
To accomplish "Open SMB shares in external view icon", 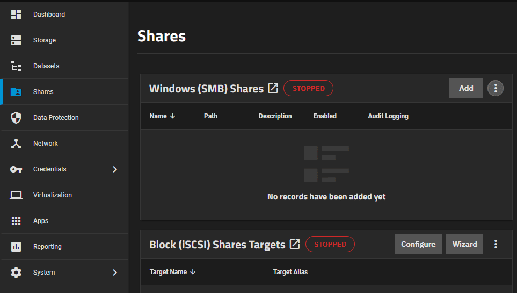I will coord(273,88).
